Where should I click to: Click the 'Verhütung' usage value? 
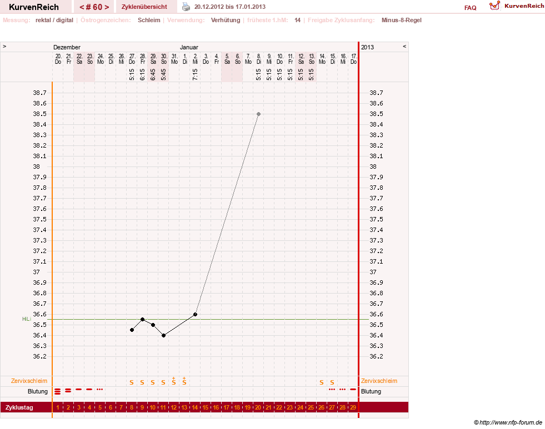pos(226,20)
